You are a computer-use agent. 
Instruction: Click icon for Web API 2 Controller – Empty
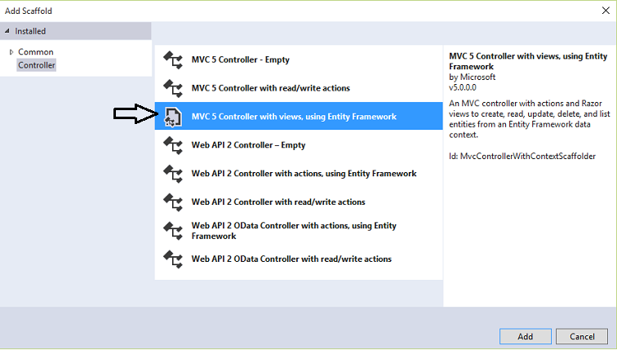tap(173, 145)
